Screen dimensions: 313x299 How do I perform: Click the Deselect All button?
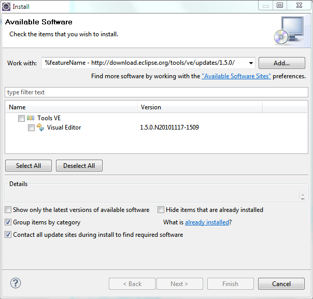click(x=79, y=166)
